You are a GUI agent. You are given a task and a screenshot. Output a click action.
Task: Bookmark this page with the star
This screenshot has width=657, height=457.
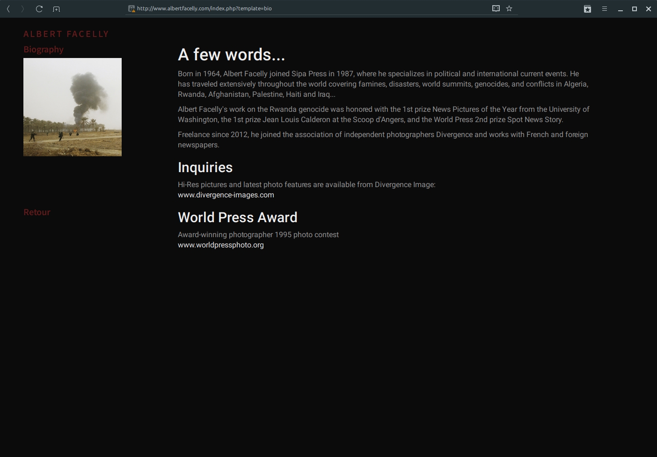pyautogui.click(x=509, y=8)
